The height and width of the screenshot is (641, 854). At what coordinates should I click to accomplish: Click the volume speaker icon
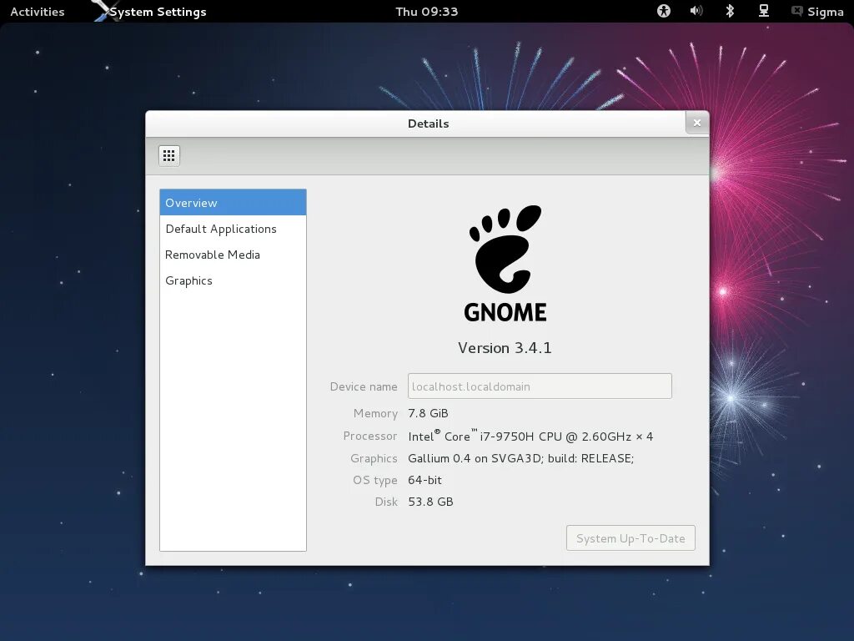click(x=696, y=11)
